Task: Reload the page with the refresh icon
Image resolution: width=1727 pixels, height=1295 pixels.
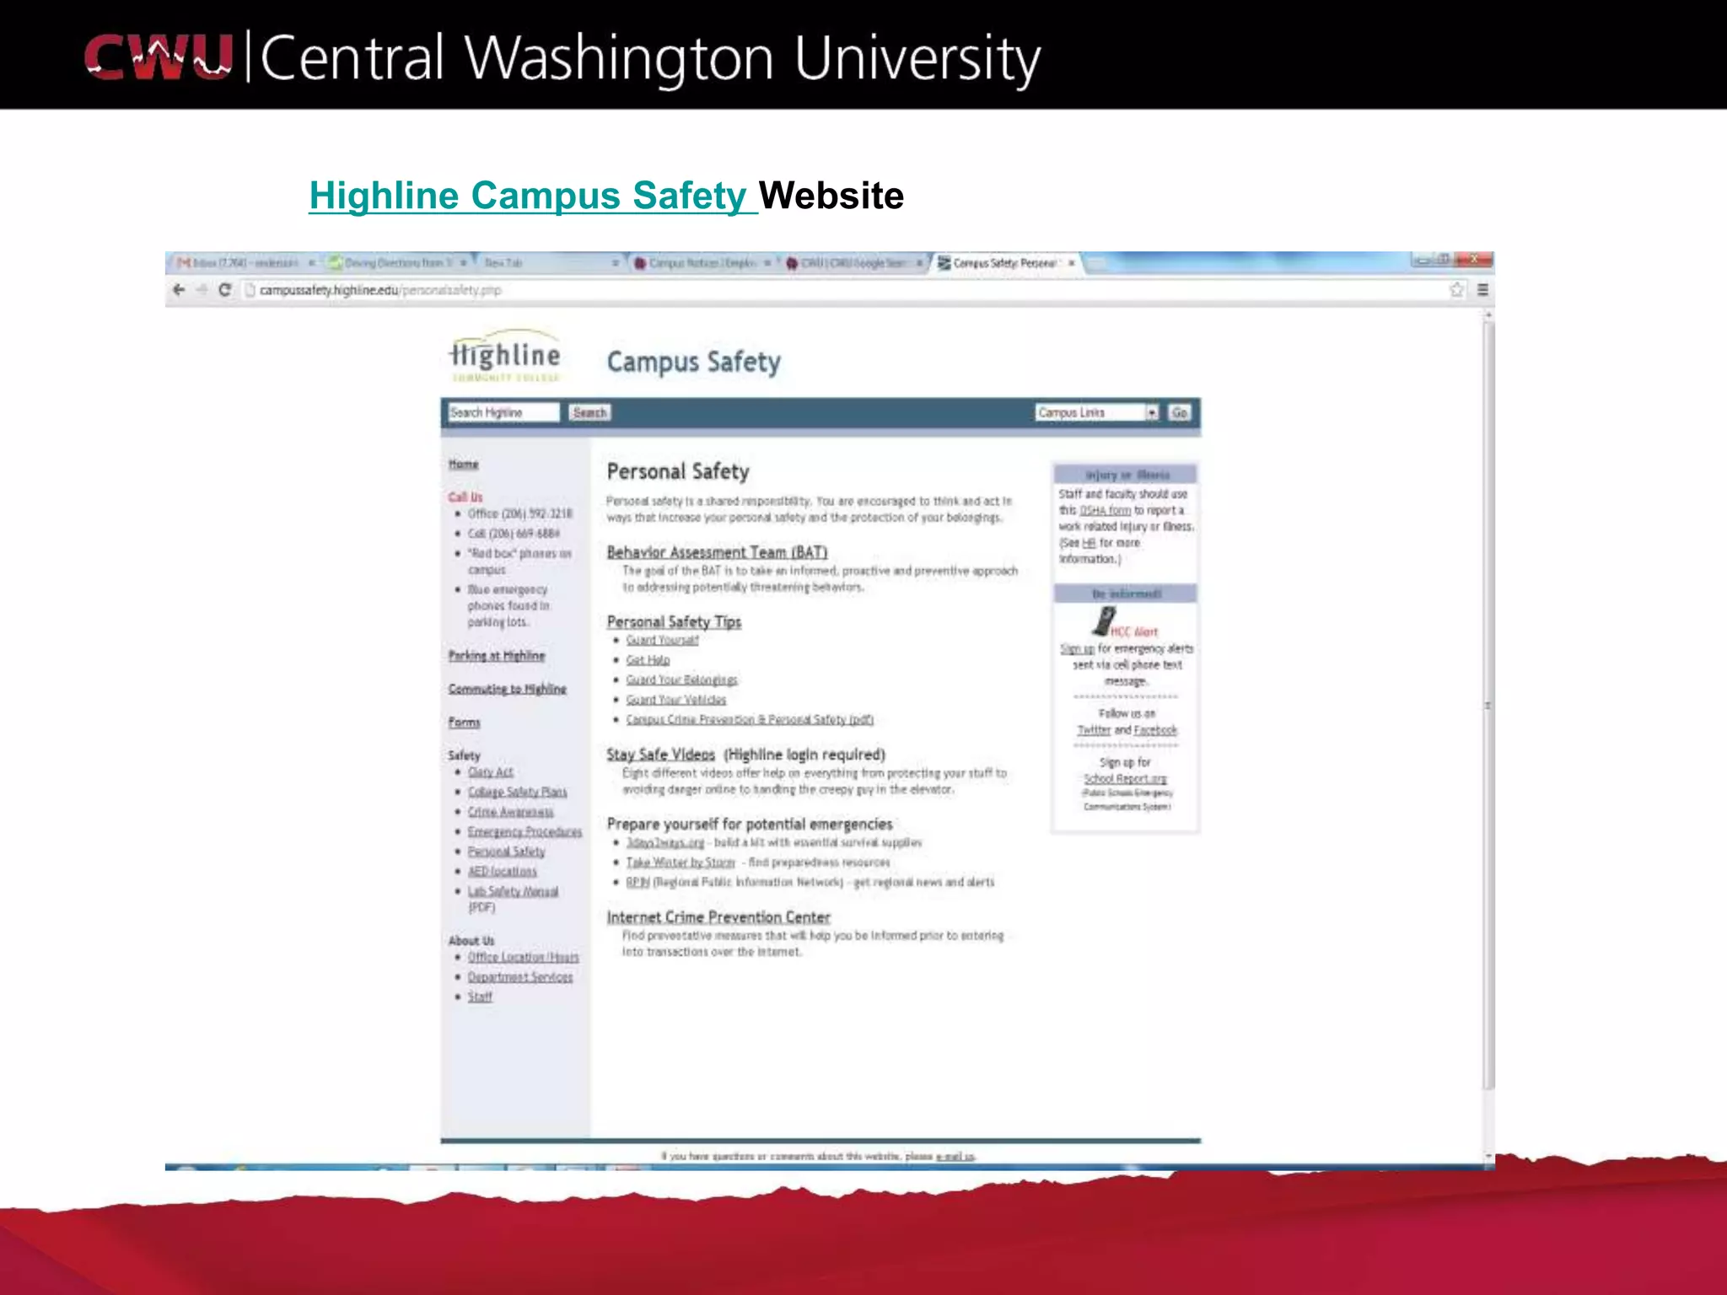Action: coord(224,290)
